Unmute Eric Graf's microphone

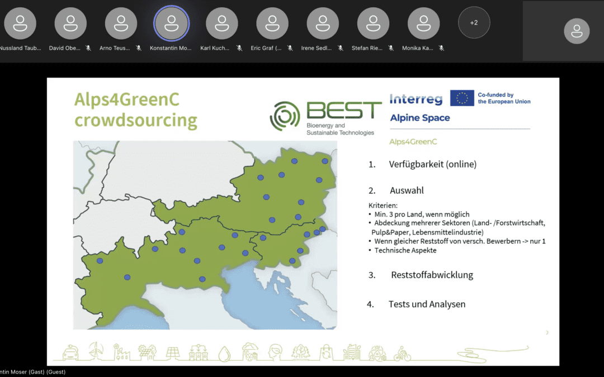click(x=289, y=49)
